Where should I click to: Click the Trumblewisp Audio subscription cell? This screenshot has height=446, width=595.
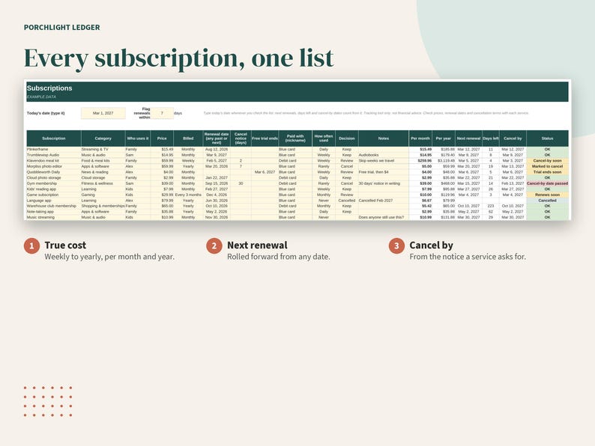(54, 155)
